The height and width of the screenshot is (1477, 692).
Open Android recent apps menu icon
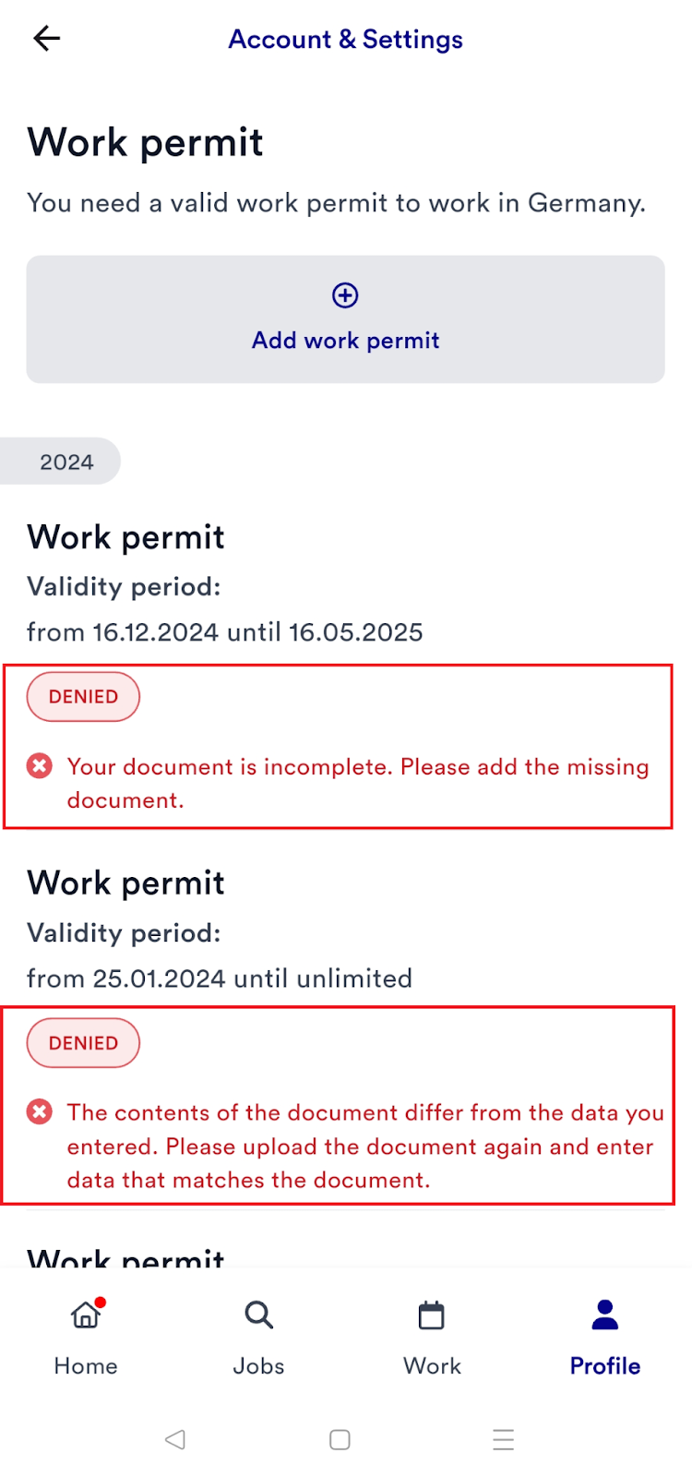tap(503, 1439)
